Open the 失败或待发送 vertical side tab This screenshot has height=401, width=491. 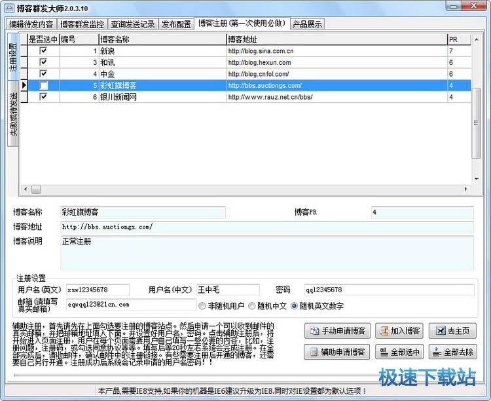click(x=13, y=115)
